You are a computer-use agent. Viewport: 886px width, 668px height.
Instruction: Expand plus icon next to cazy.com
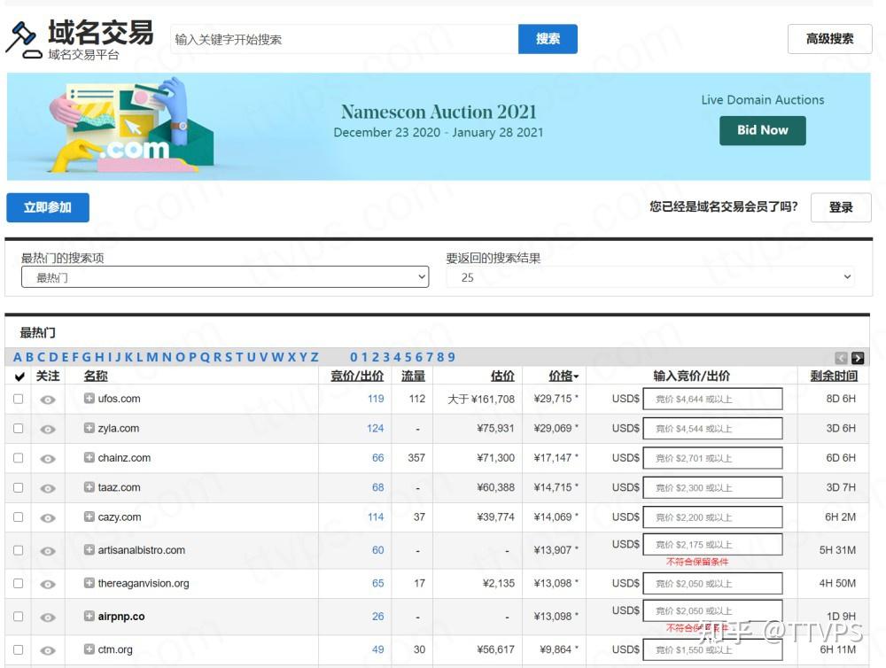(x=89, y=516)
